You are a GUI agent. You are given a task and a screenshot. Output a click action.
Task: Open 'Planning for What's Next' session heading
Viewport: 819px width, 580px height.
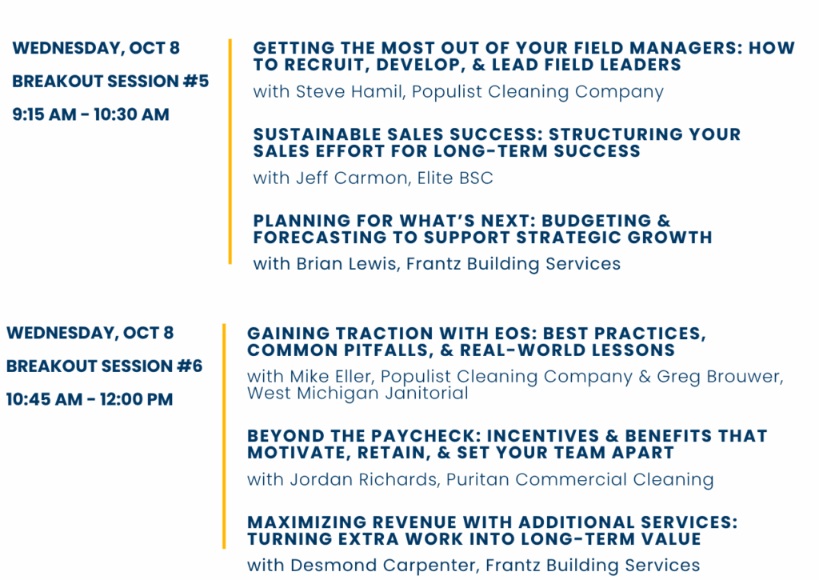click(x=482, y=229)
